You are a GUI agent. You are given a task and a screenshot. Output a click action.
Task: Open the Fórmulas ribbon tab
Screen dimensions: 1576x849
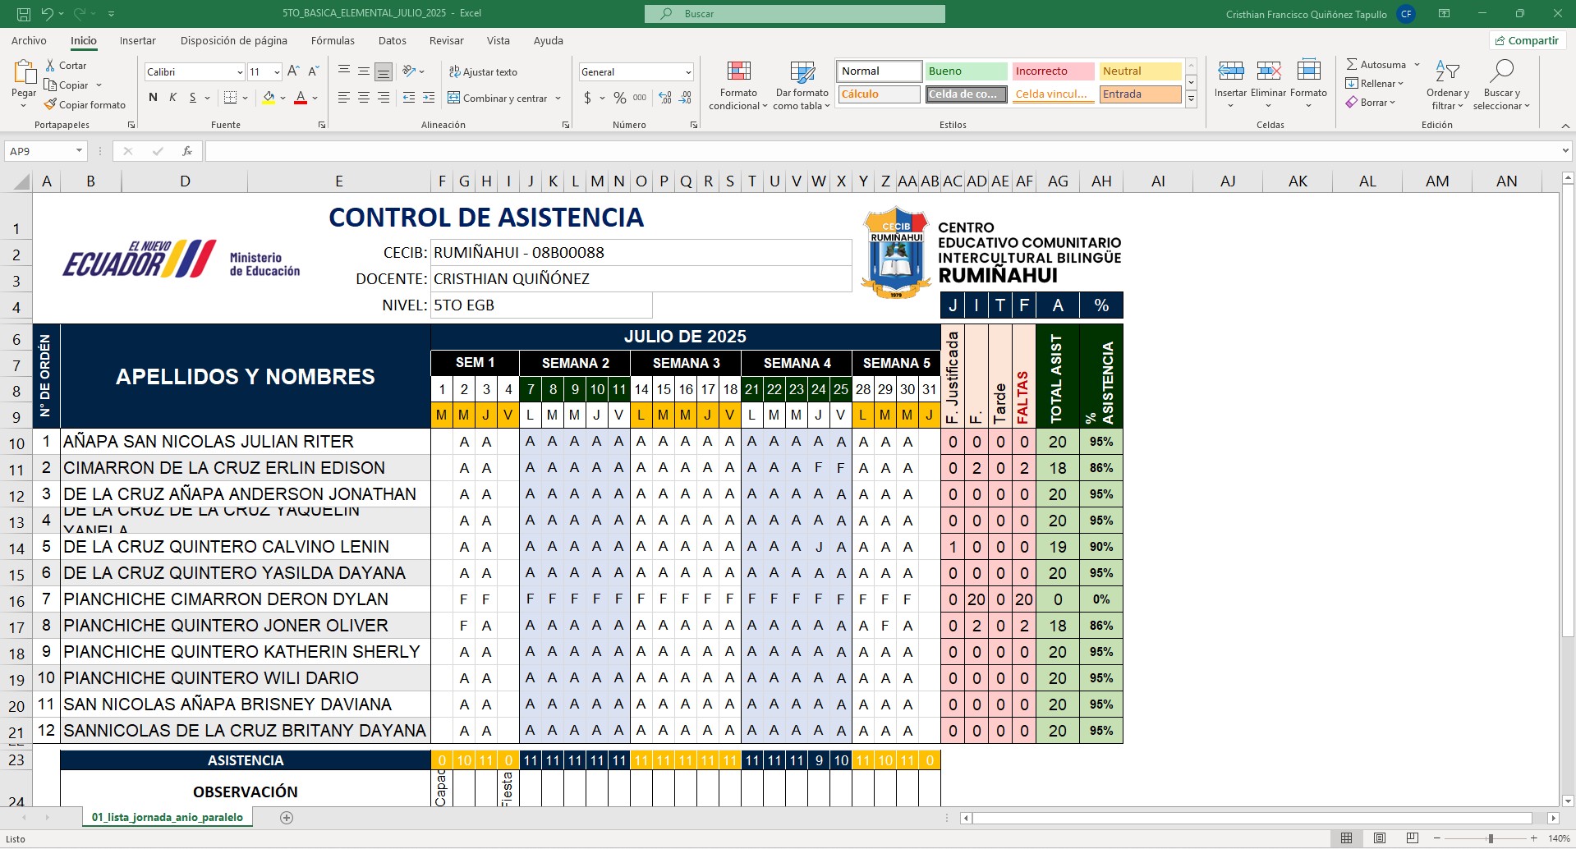pos(333,41)
